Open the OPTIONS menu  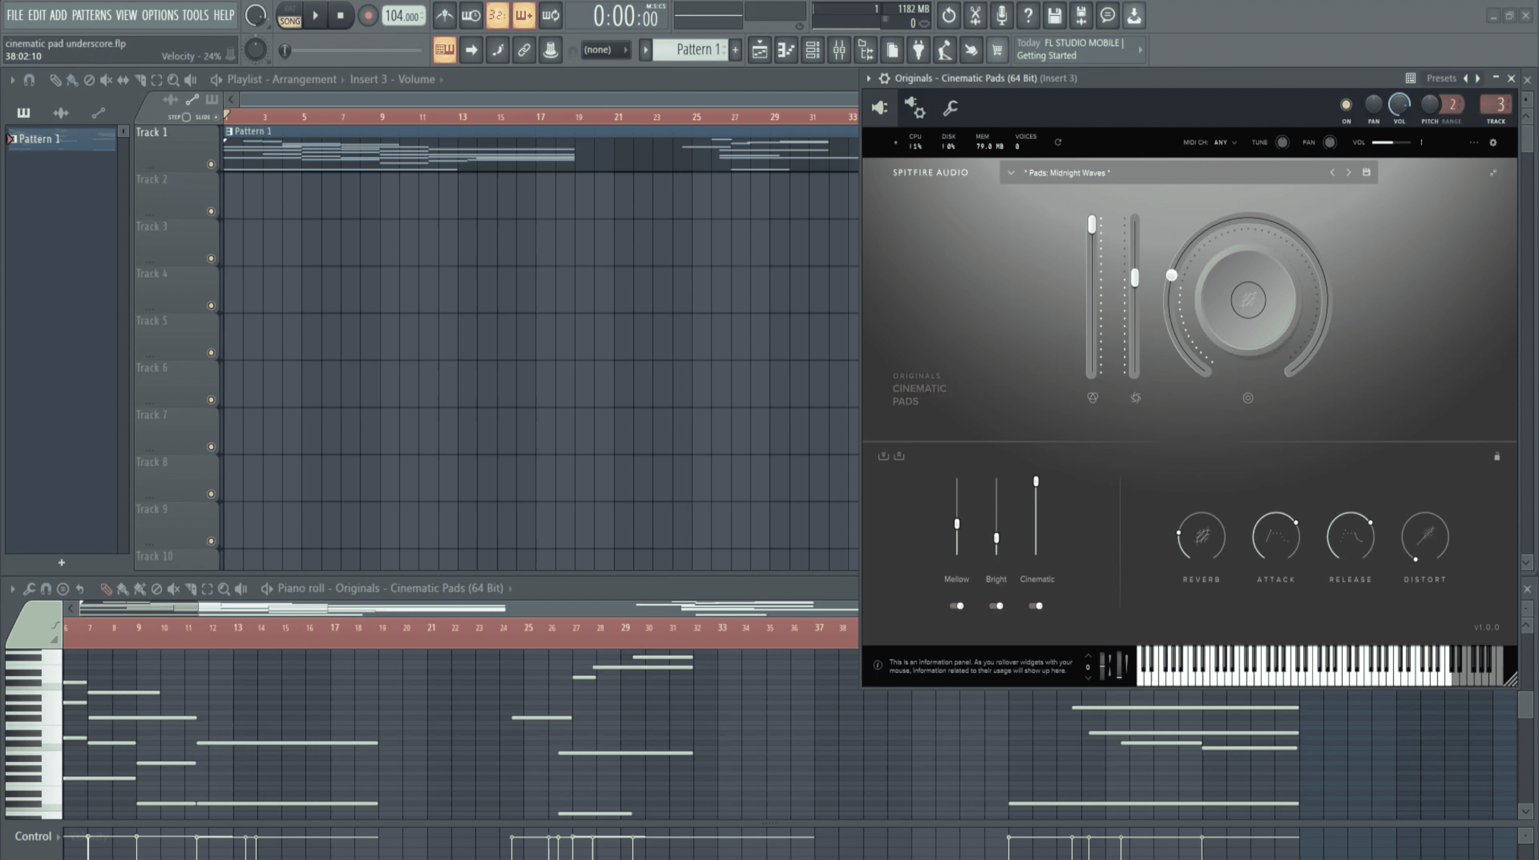[159, 15]
